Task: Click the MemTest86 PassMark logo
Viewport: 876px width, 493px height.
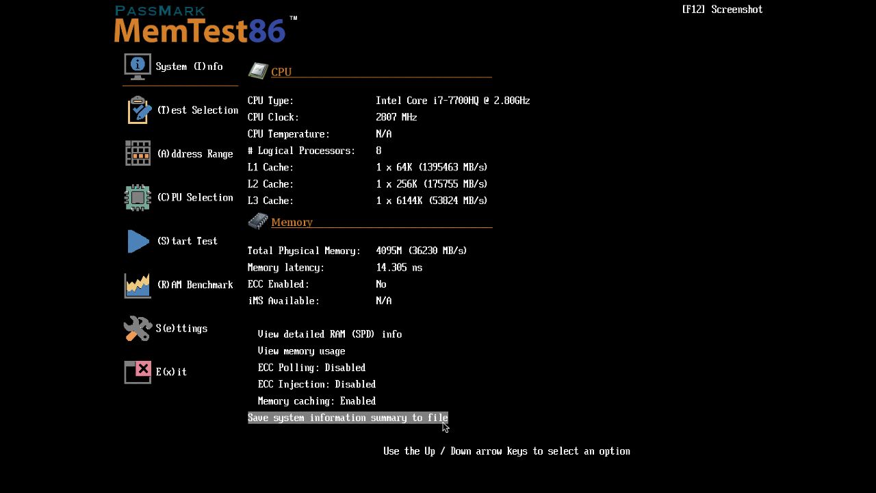Action: pos(205,25)
